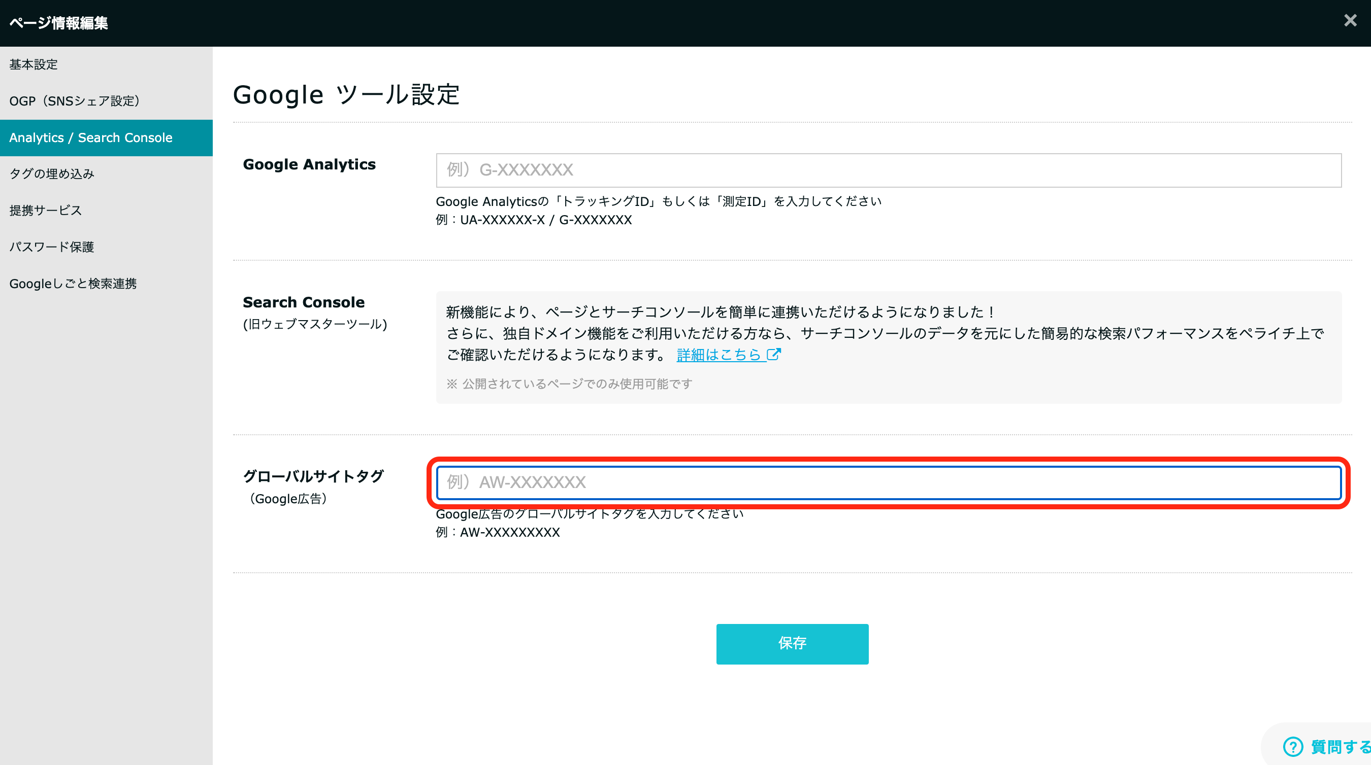Click the note ※ 公開されているページでのみ使用可能です

(570, 384)
